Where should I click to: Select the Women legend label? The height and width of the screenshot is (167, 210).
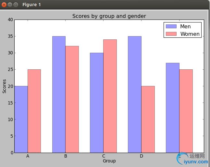190,34
